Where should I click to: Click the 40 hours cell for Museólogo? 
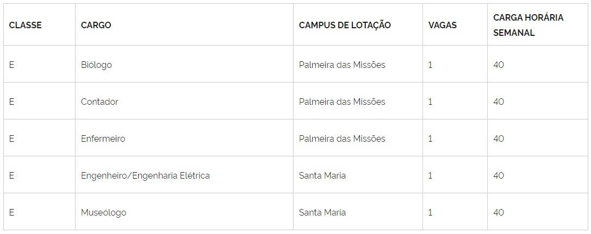pyautogui.click(x=499, y=212)
